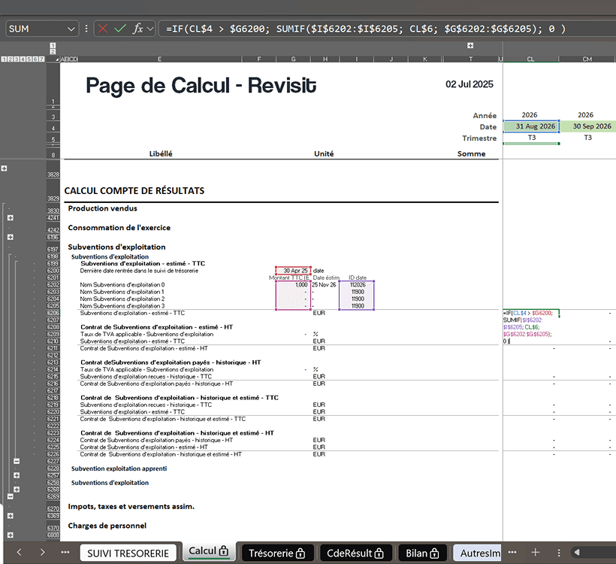Open the Trésorerie sheet tab
616x564 pixels.
pos(277,553)
